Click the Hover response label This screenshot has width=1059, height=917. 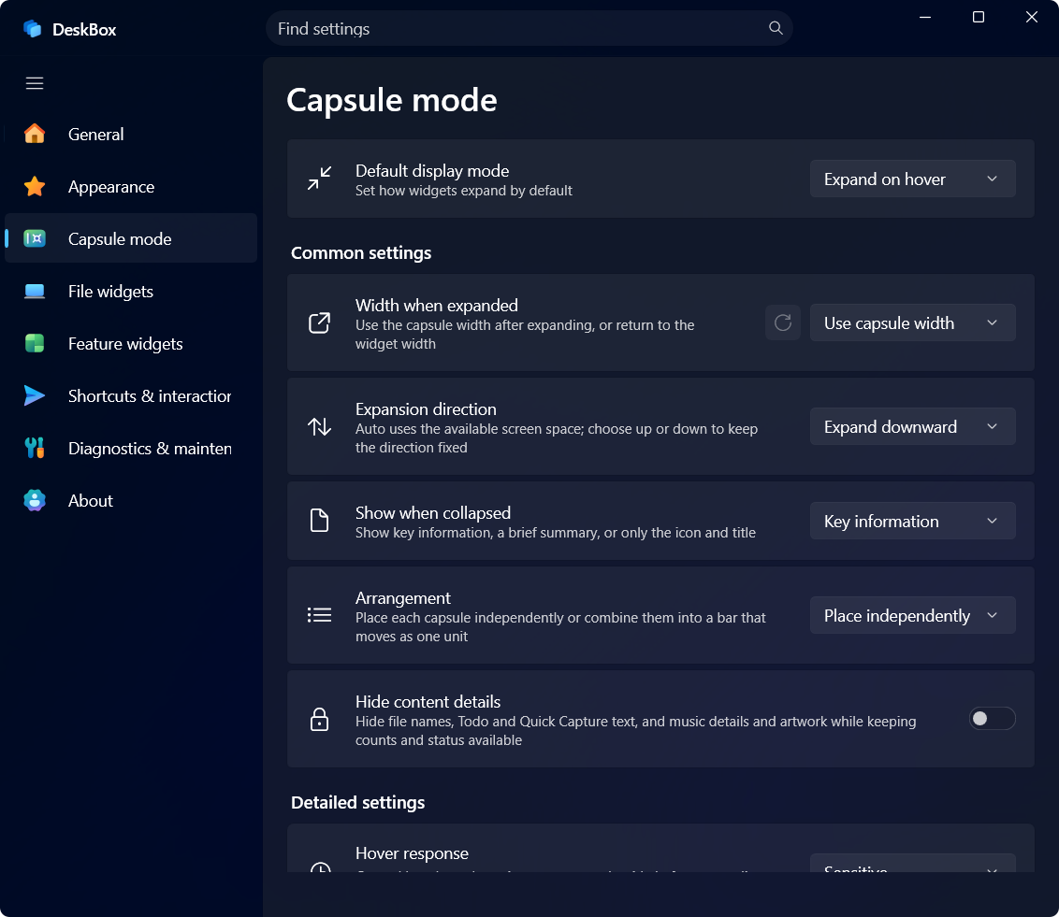point(412,853)
